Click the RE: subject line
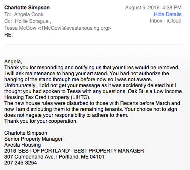This screenshot has width=190, height=170. click(9, 35)
